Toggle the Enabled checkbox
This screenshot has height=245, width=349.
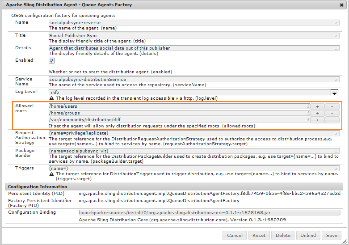tap(51, 60)
